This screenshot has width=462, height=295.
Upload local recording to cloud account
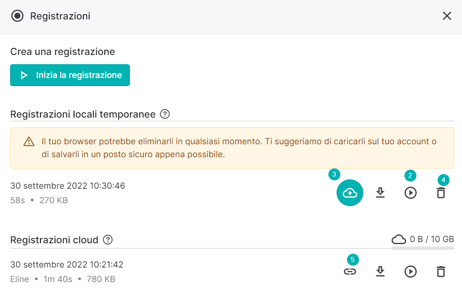350,193
